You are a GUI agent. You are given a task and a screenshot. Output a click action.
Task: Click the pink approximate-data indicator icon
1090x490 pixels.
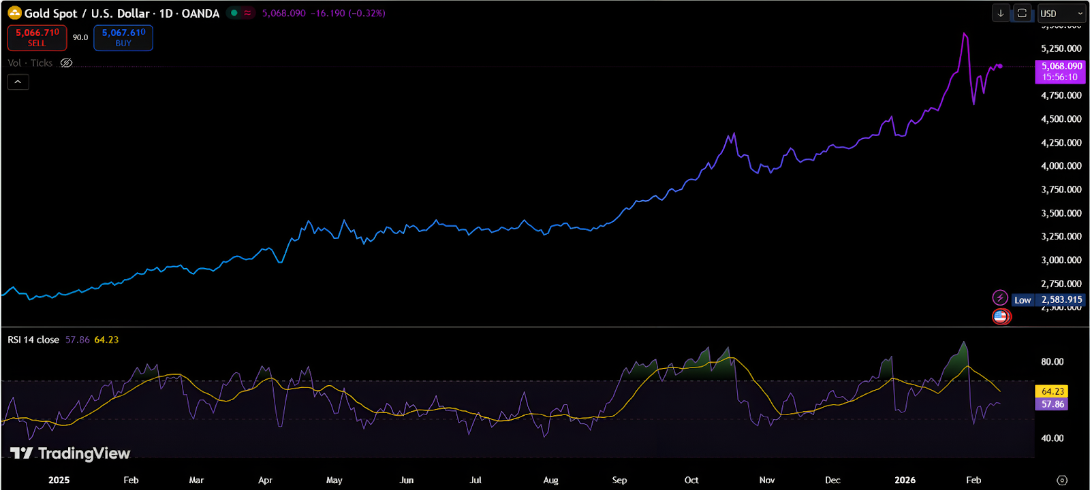pyautogui.click(x=247, y=13)
